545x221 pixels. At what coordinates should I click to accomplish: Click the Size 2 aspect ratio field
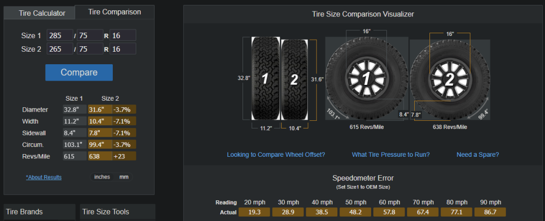pyautogui.click(x=90, y=49)
